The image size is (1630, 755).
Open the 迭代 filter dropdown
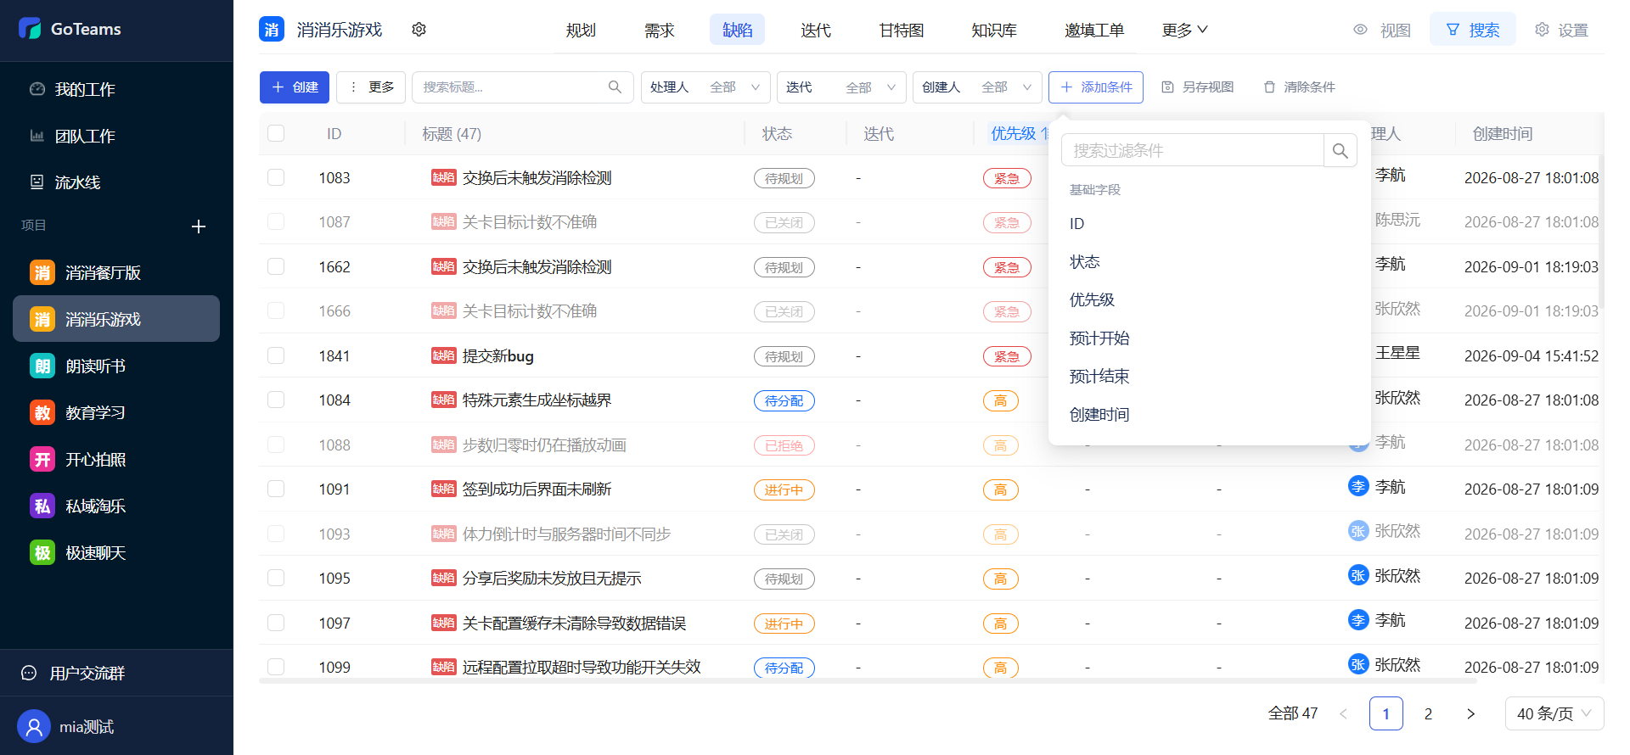(x=841, y=87)
